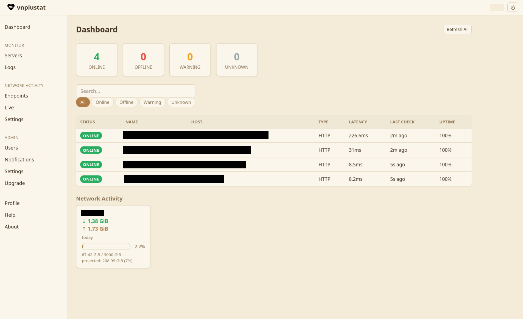Filter servers by Online status
Image resolution: width=523 pixels, height=319 pixels.
102,102
